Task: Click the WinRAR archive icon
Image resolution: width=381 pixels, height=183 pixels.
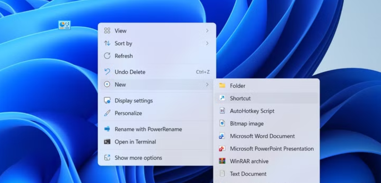Action: (222, 161)
